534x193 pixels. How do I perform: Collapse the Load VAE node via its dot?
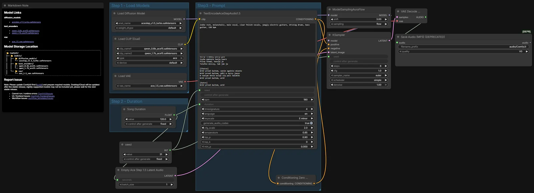click(115, 76)
